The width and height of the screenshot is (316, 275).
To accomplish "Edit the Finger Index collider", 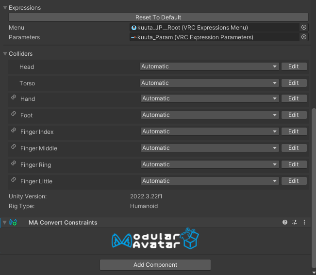I will 294,131.
